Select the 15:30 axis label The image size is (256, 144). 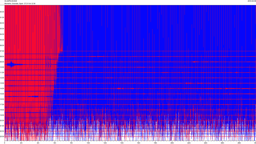2,94
